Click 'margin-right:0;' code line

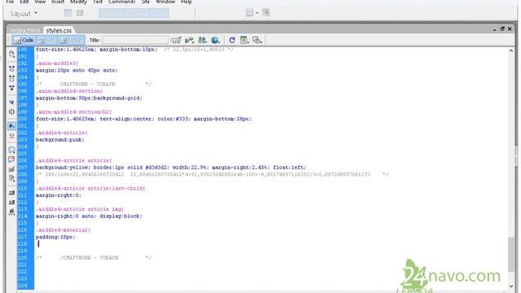coord(59,195)
